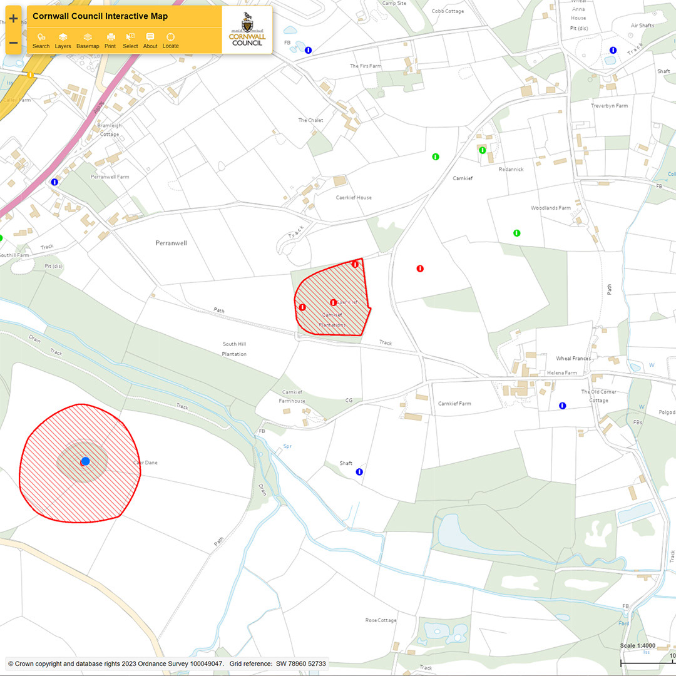Click the Crown copyright notice text
The image size is (676, 676).
click(116, 663)
